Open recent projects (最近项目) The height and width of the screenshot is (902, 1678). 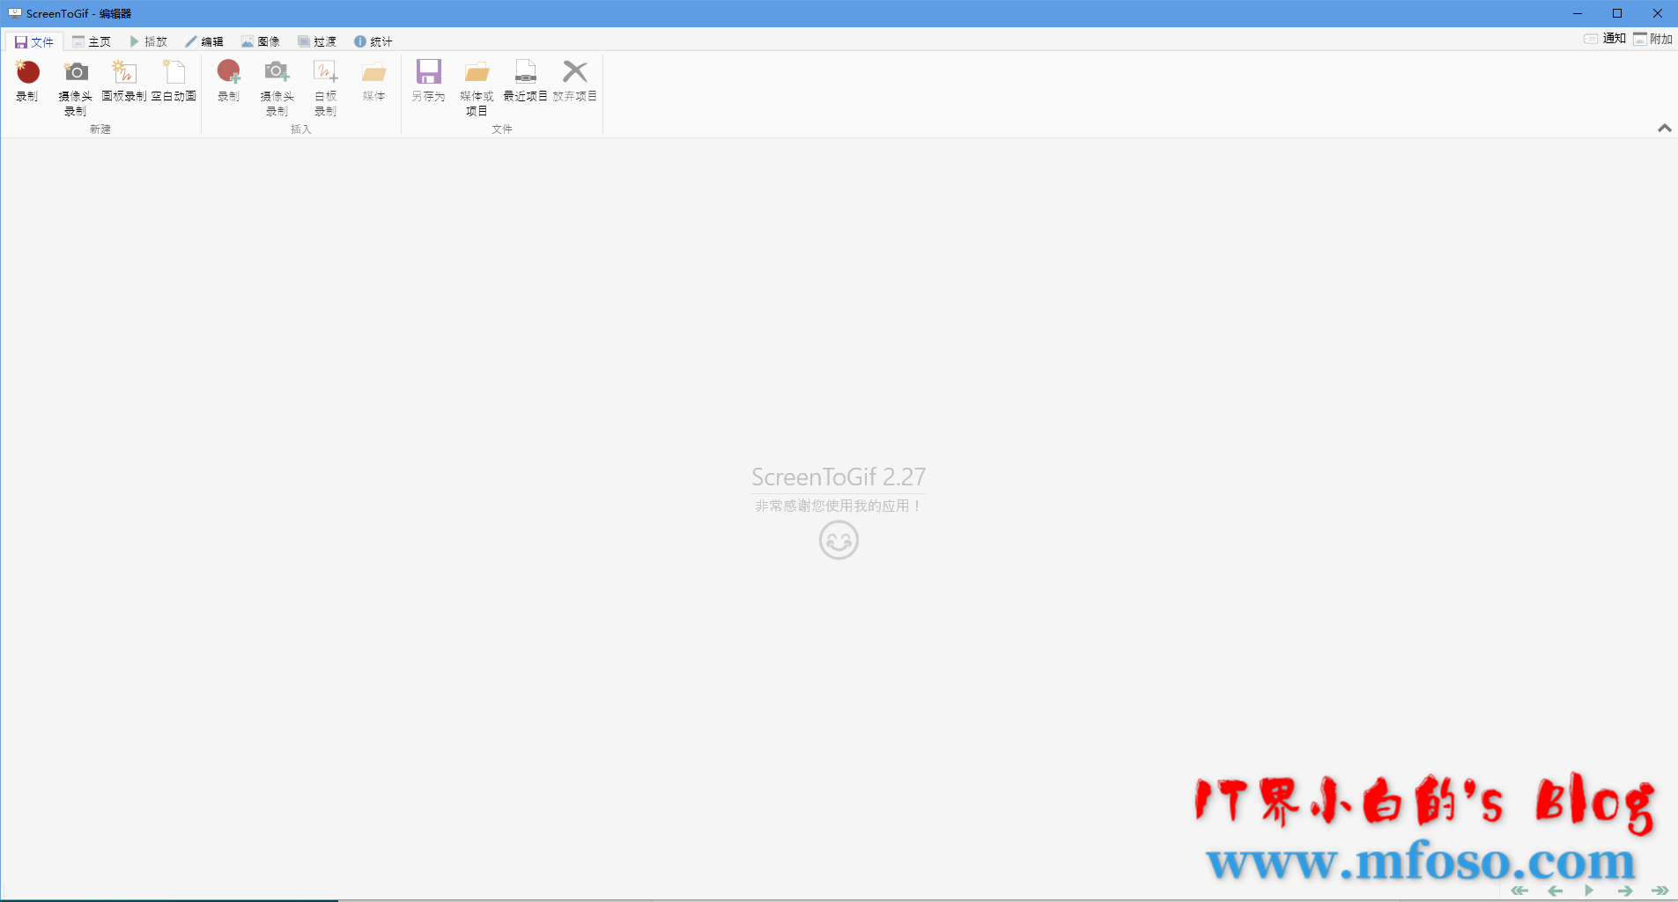pos(526,81)
